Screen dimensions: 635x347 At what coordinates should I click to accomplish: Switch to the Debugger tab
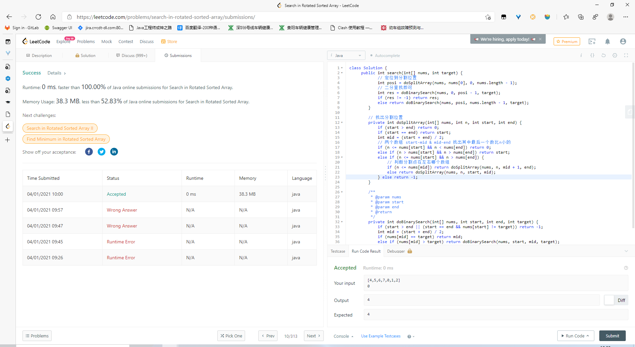coord(400,251)
